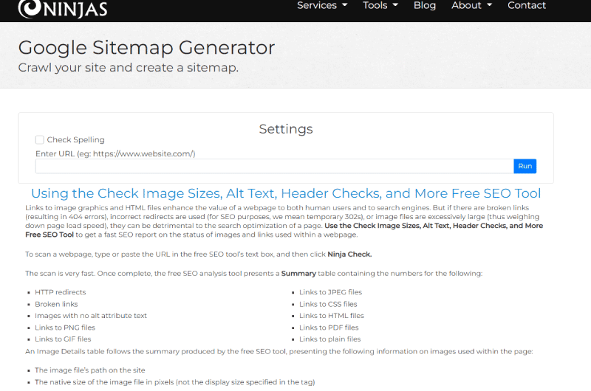591x391 pixels.
Task: Click the bold 'Summary' word
Action: 298,274
